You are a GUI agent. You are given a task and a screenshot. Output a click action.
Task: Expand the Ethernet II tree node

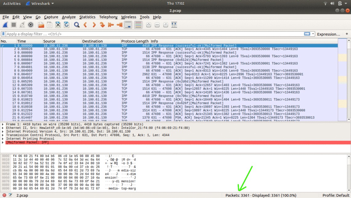pos(3,128)
